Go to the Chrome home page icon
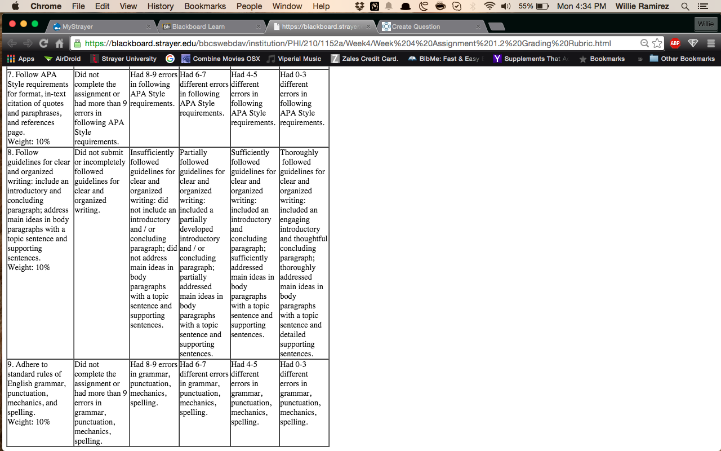Viewport: 721px width, 451px height. pos(59,43)
